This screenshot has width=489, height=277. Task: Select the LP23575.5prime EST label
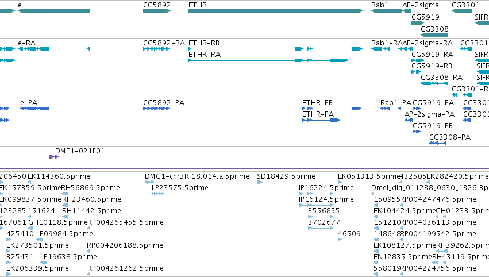pyautogui.click(x=180, y=188)
